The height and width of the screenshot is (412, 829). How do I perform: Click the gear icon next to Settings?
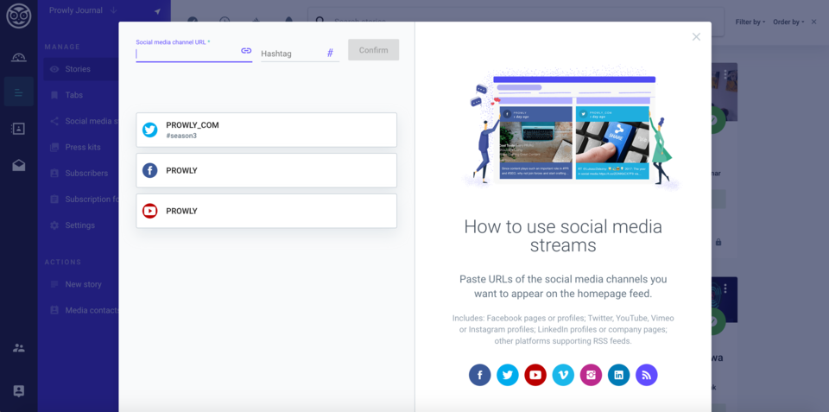54,225
